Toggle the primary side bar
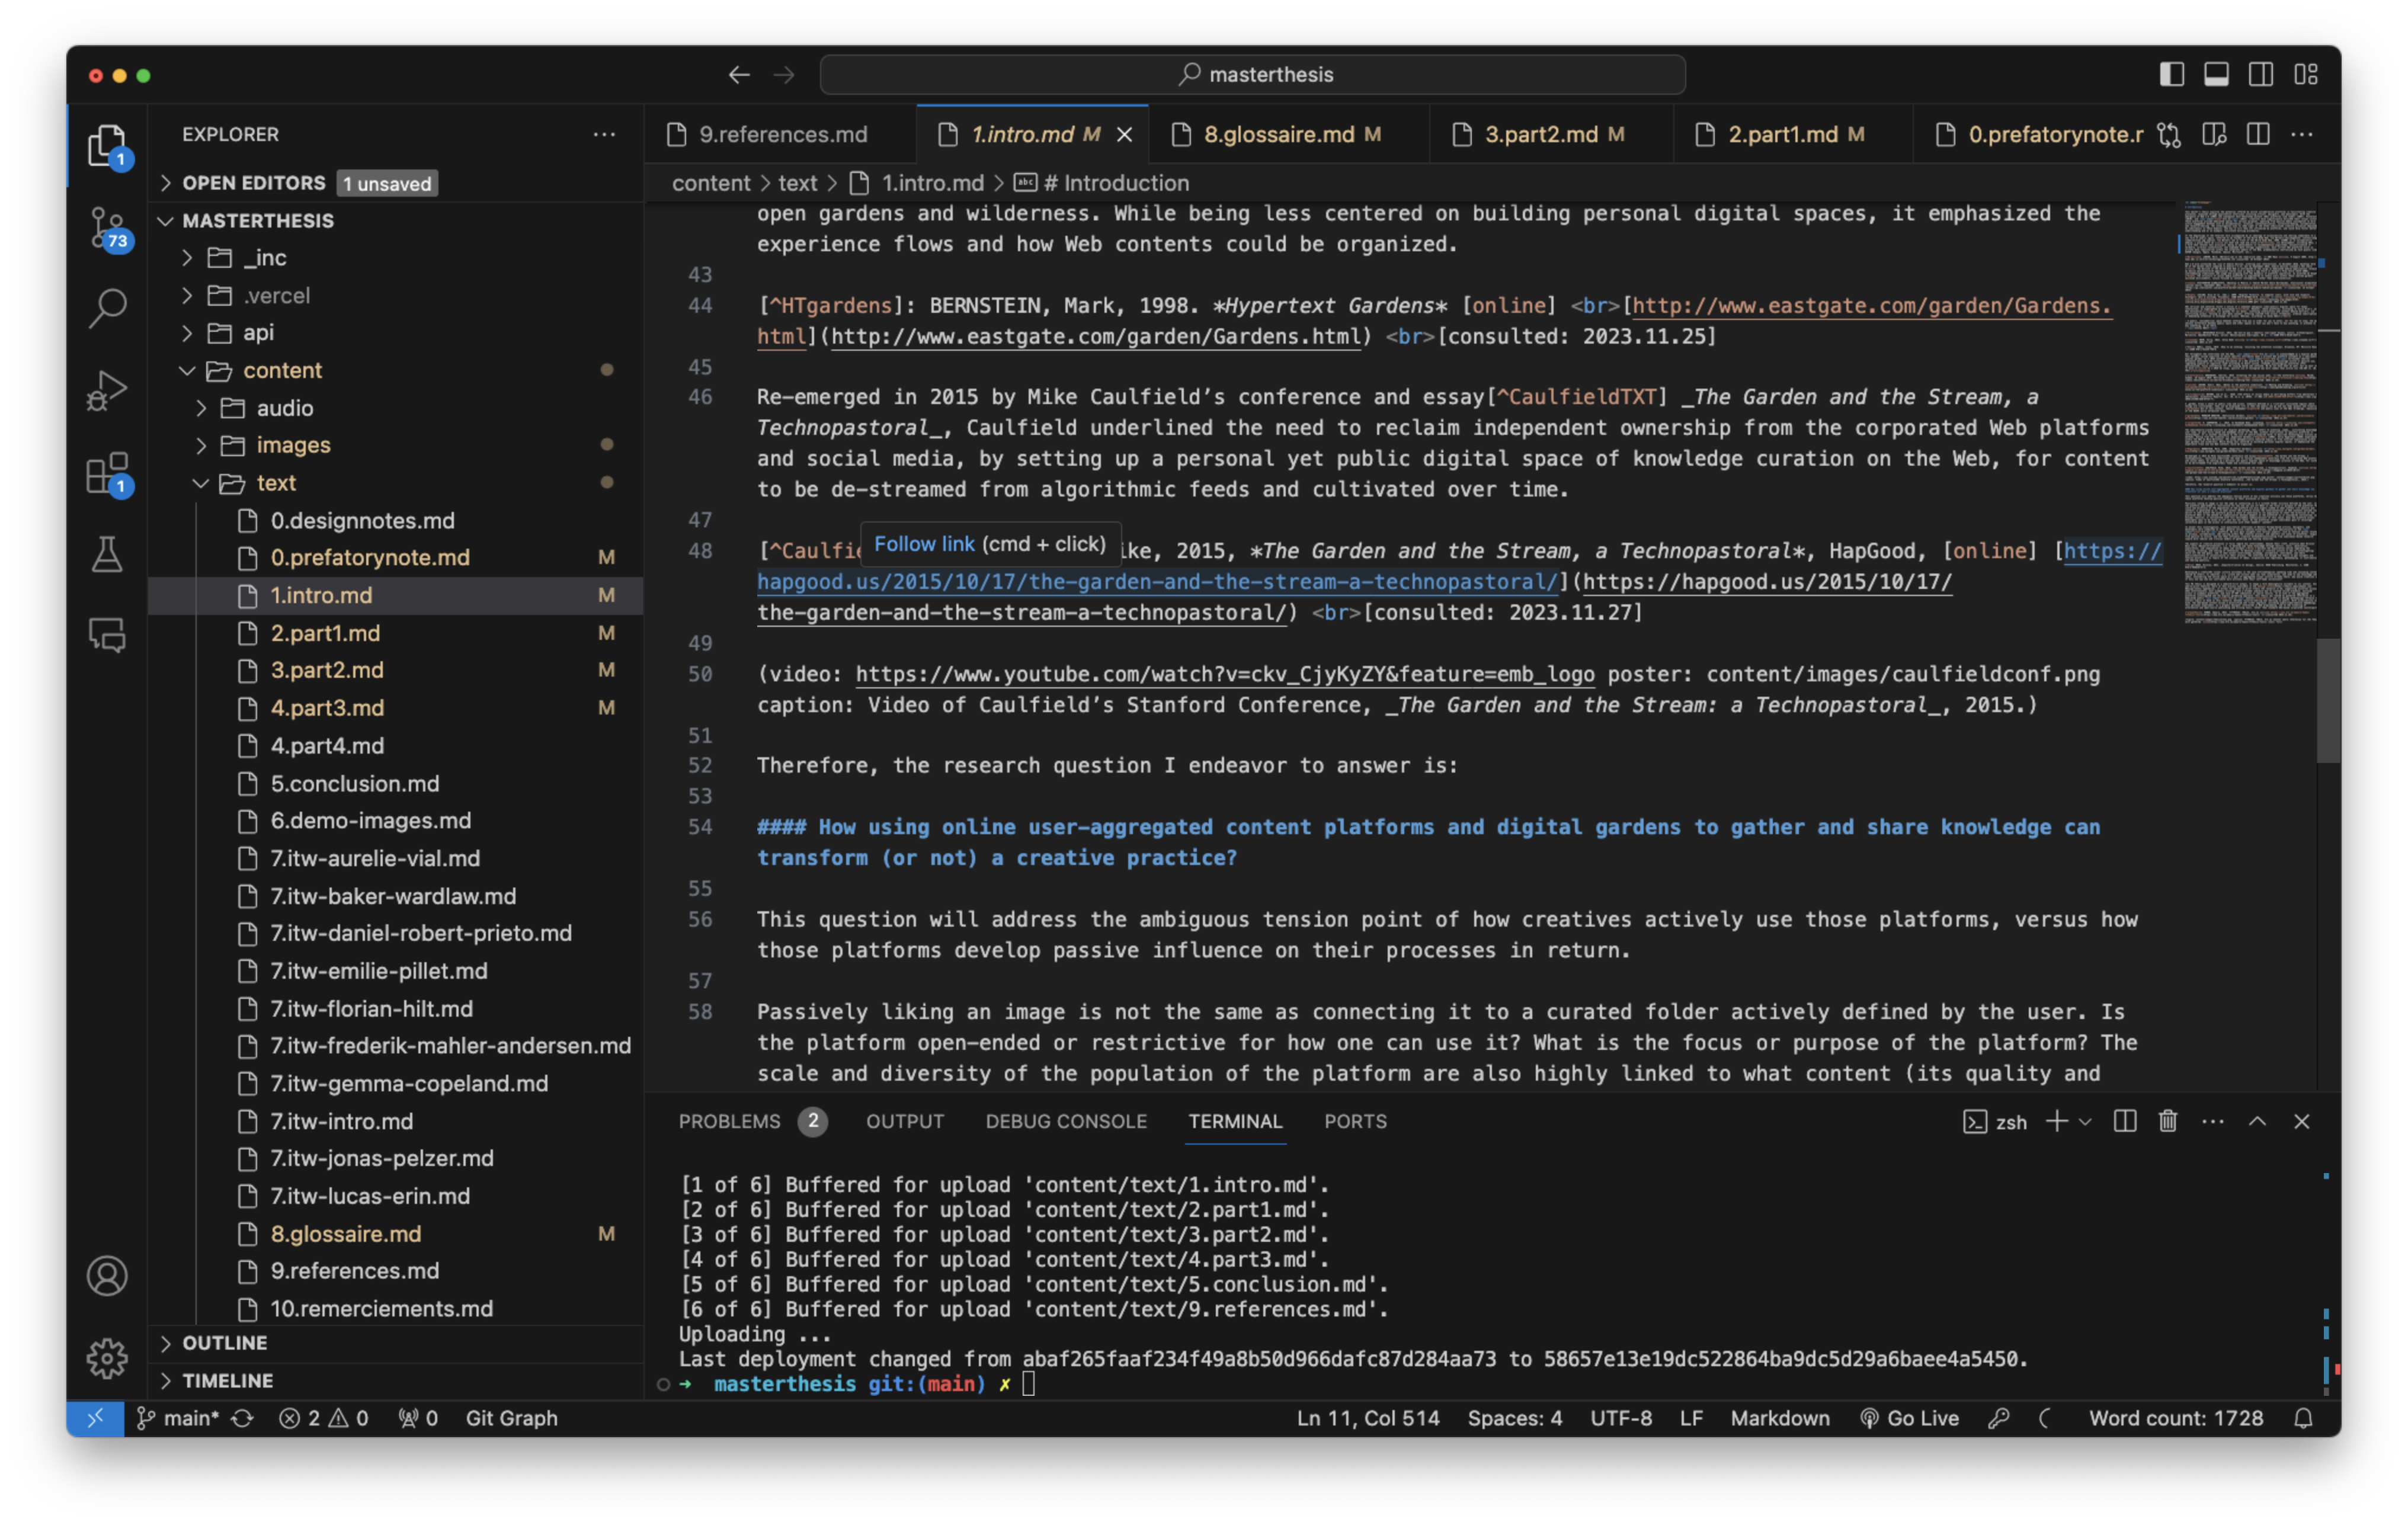Screen dimensions: 2408x1525 2171,74
